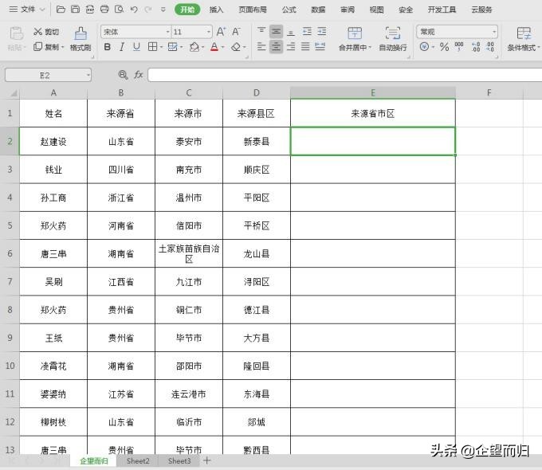Toggle top vertical alignment
542x470 pixels.
(x=261, y=31)
